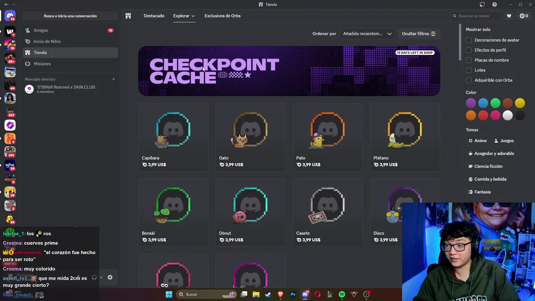Viewport: 535px width, 301px height.
Task: Open Spotify from the taskbar
Action: pos(342,294)
